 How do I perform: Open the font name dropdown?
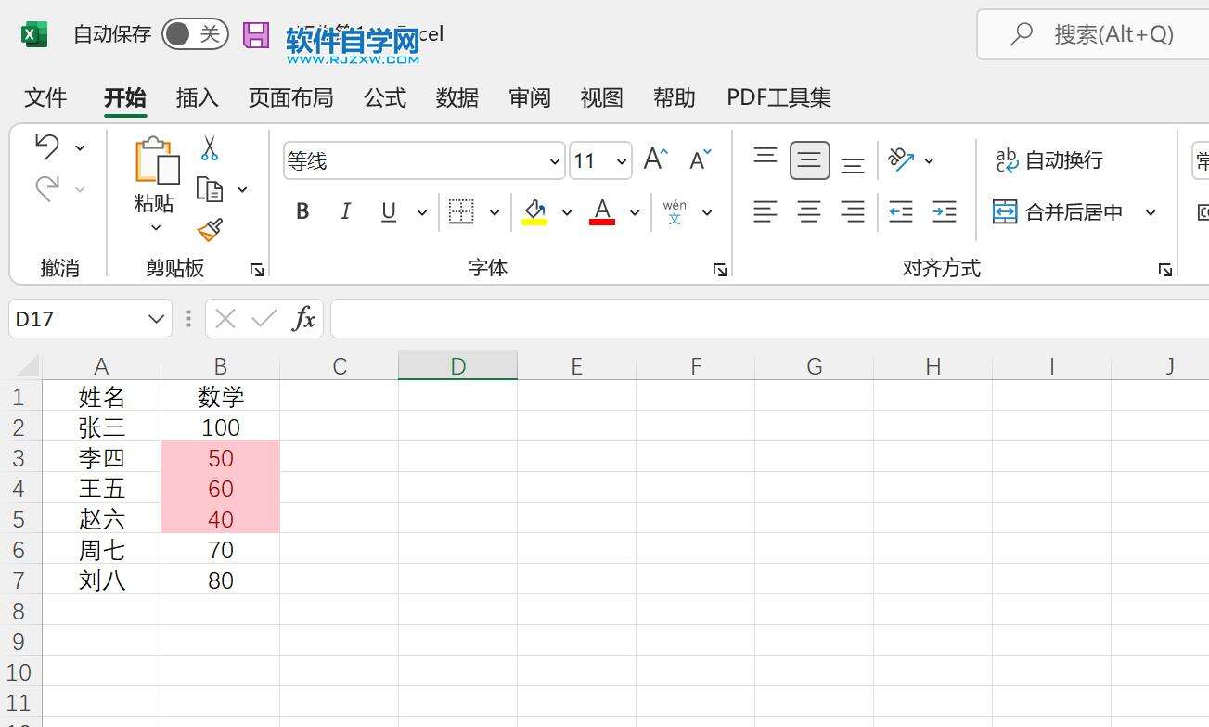point(554,159)
